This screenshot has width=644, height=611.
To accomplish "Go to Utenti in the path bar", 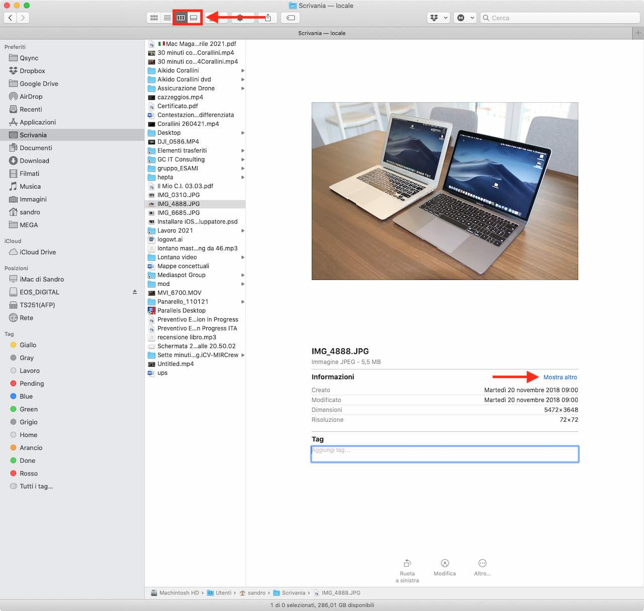I will click(219, 593).
